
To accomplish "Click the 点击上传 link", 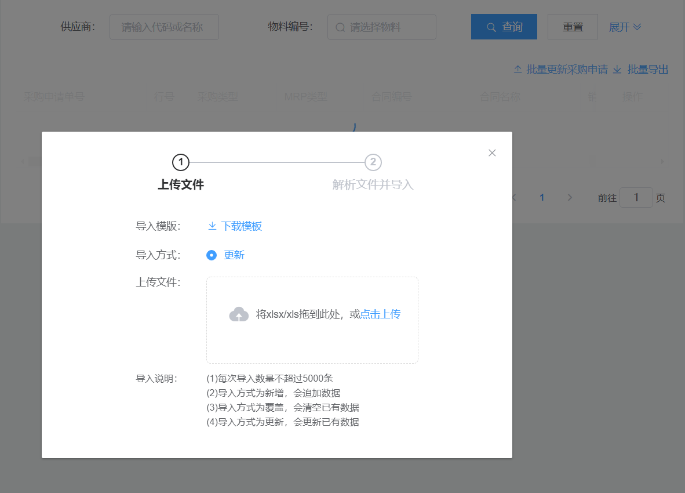I will (x=380, y=314).
